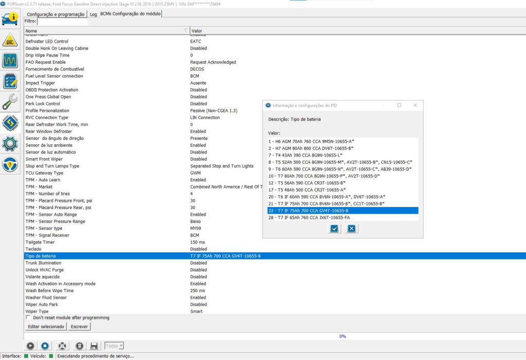Select the Washer Fluid Sensor row
This screenshot has height=360, width=526.
275,297
